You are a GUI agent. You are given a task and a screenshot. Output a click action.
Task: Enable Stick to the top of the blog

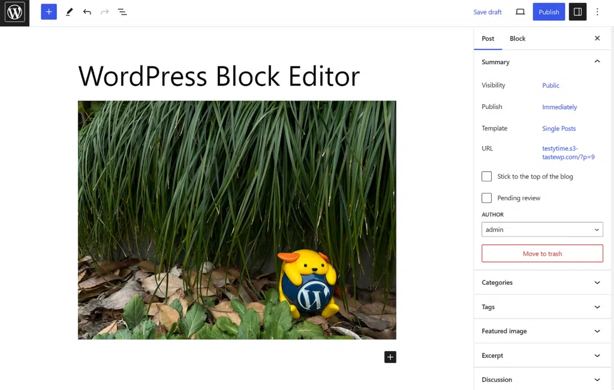click(x=487, y=177)
